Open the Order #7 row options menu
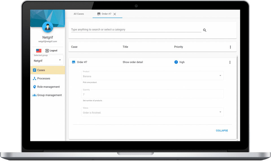The height and width of the screenshot is (161, 271). point(230,62)
